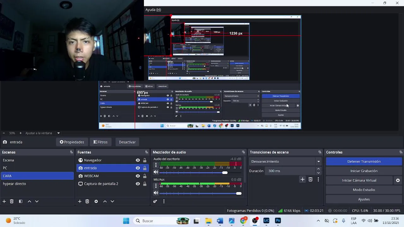Select the PC scene
404x227 pixels.
click(37, 168)
